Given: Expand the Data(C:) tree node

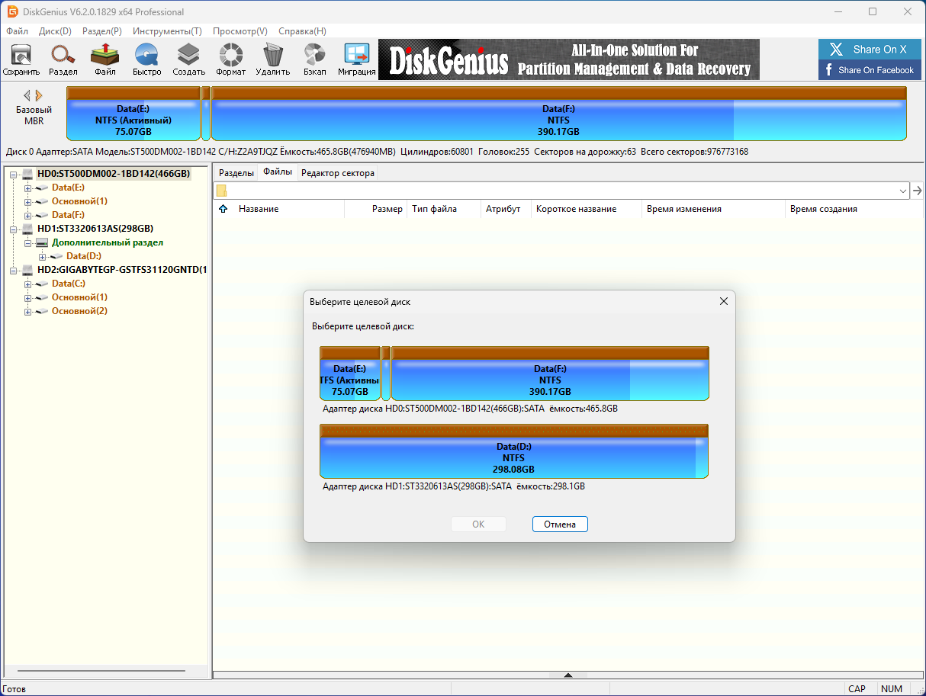Looking at the screenshot, I should [28, 284].
